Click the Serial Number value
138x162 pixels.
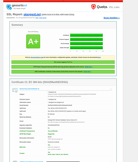[x=60, y=105]
